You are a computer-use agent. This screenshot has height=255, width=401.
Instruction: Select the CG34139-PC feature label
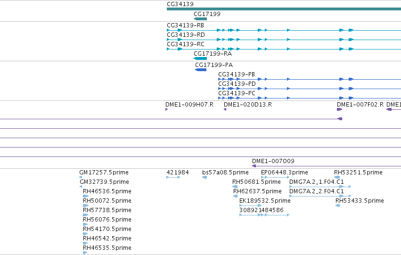237,93
